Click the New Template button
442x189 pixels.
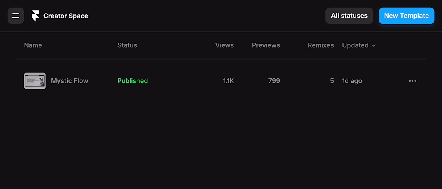(406, 16)
